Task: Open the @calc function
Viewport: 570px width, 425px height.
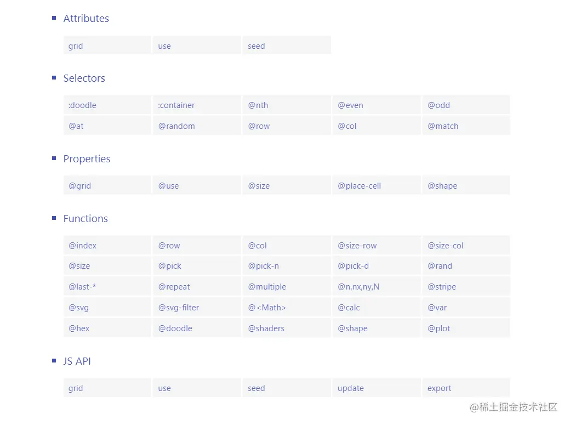Action: 377,307
